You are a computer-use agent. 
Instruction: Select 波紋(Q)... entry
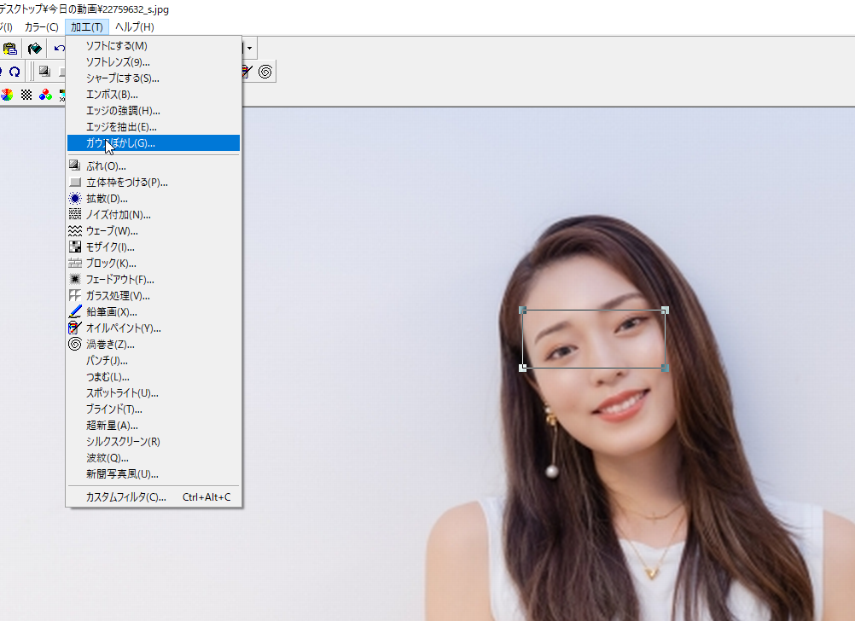154,458
